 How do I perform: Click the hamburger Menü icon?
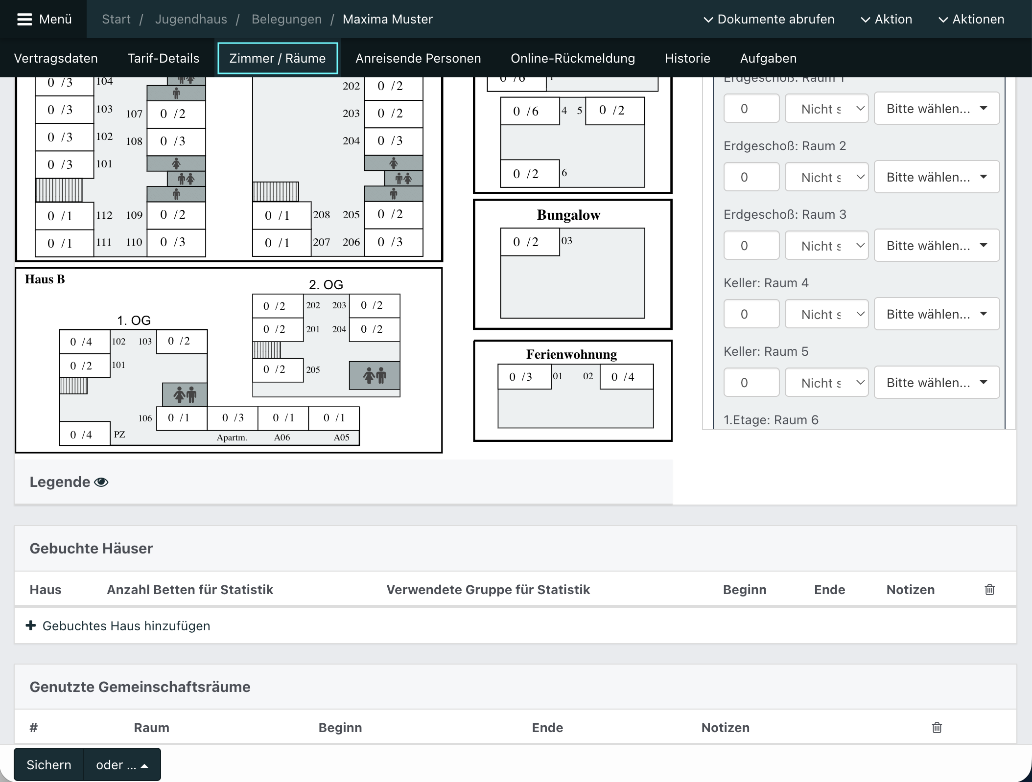tap(24, 19)
